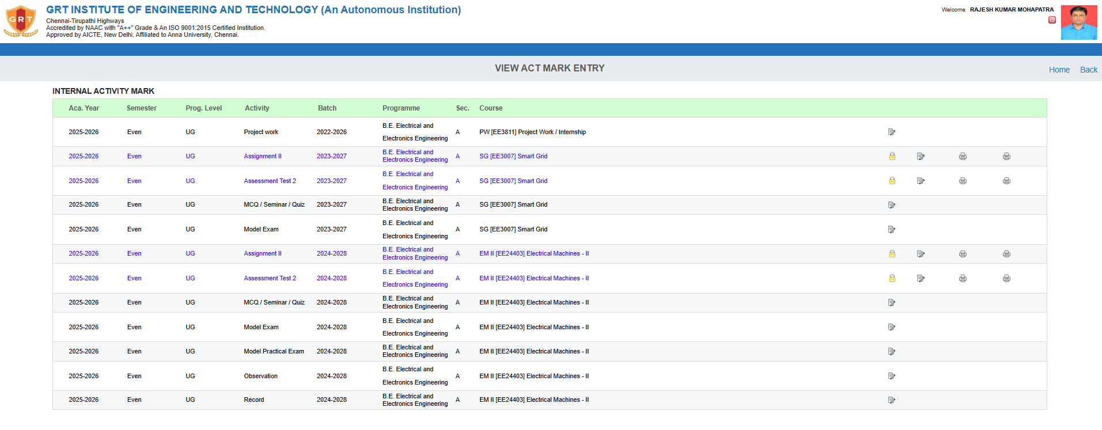Open Assessment Test 2 link for batch 2024-2028

click(x=270, y=278)
